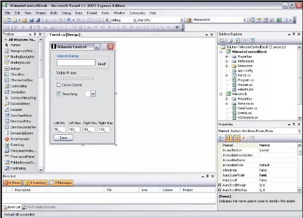This screenshot has width=303, height=218.
Task: Alphabetize properties with the A-Z sort icon
Action: 228,138
